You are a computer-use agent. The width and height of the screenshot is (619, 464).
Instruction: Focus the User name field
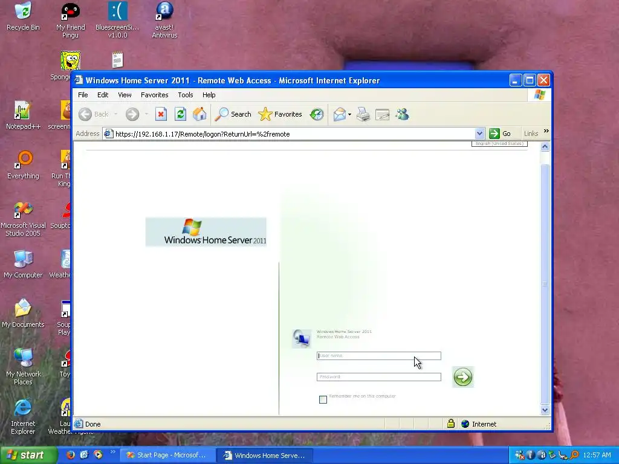pyautogui.click(x=378, y=355)
